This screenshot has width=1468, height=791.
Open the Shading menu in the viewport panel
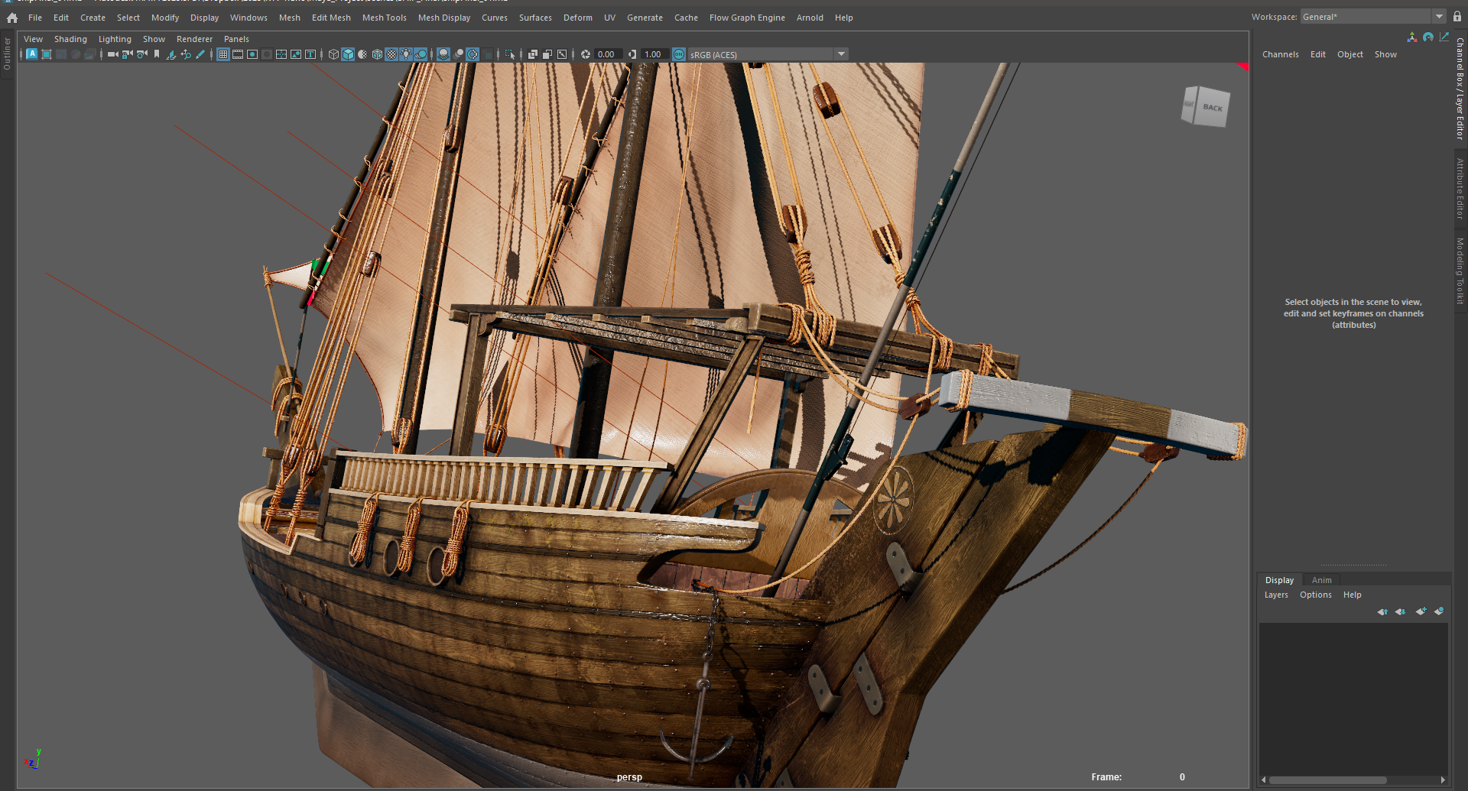(70, 39)
